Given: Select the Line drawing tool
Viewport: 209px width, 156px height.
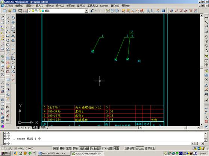Looking at the screenshot, I should [8, 18].
